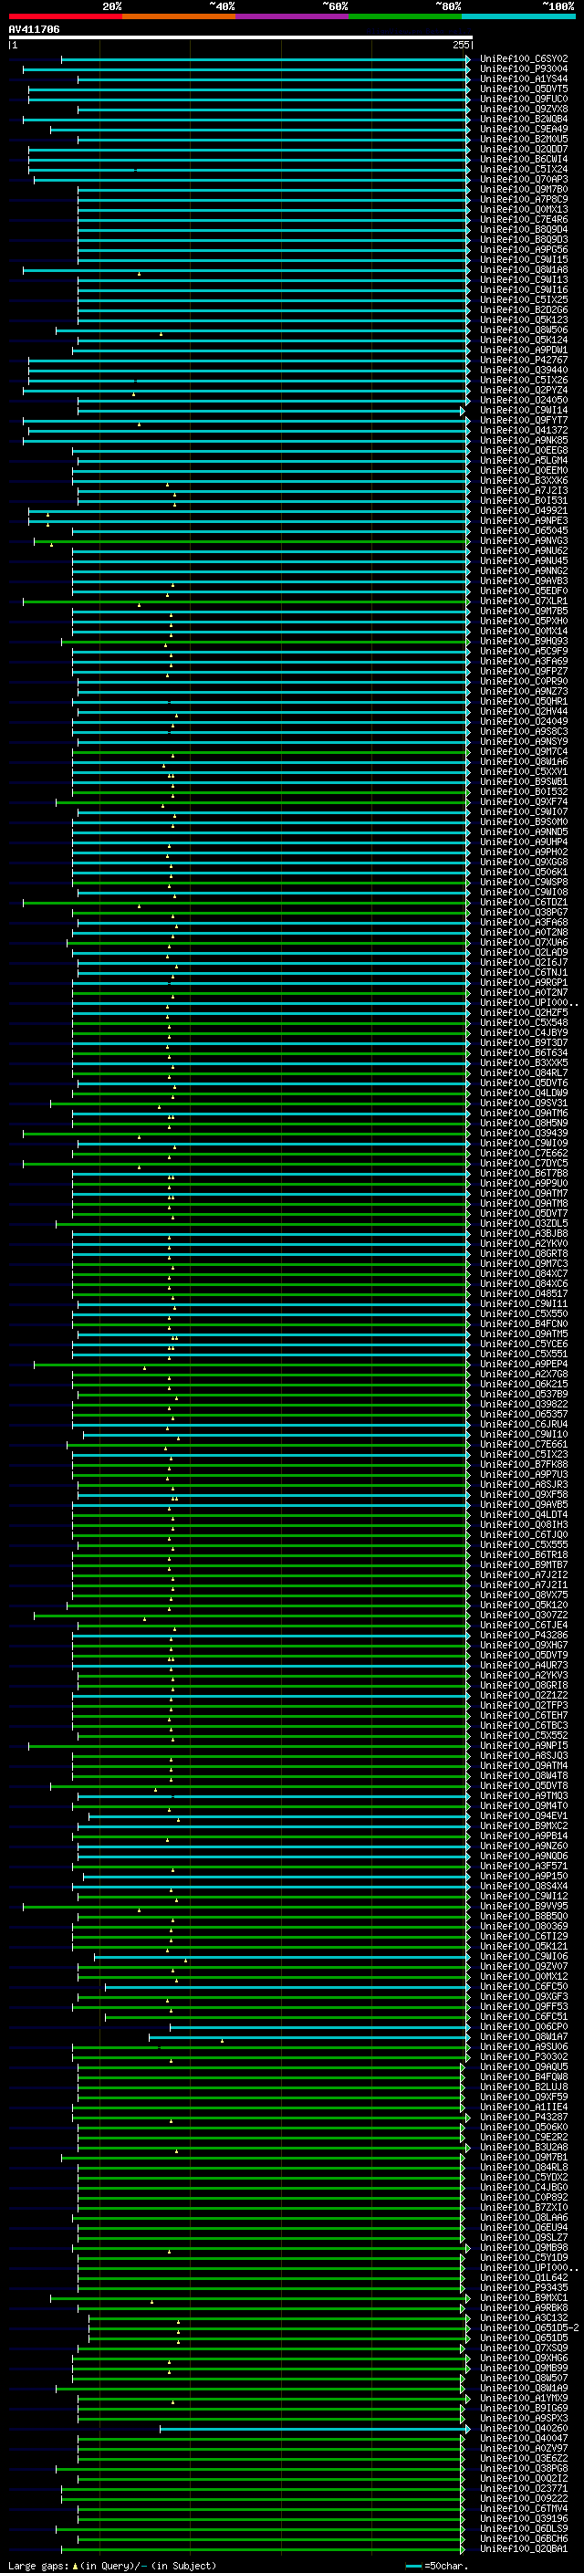Click hit label UniRef100_Q2QDD7

click(523, 150)
